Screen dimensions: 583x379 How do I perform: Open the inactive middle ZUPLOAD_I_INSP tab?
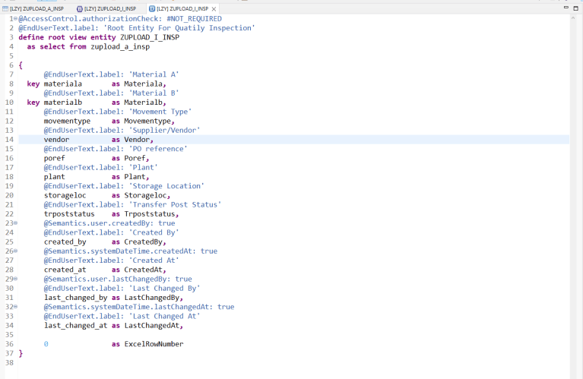click(x=109, y=8)
